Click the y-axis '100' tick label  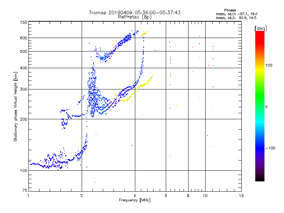click(23, 170)
